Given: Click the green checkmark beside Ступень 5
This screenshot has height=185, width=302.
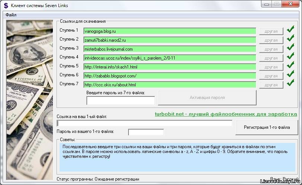Looking at the screenshot, I should click(x=290, y=66).
